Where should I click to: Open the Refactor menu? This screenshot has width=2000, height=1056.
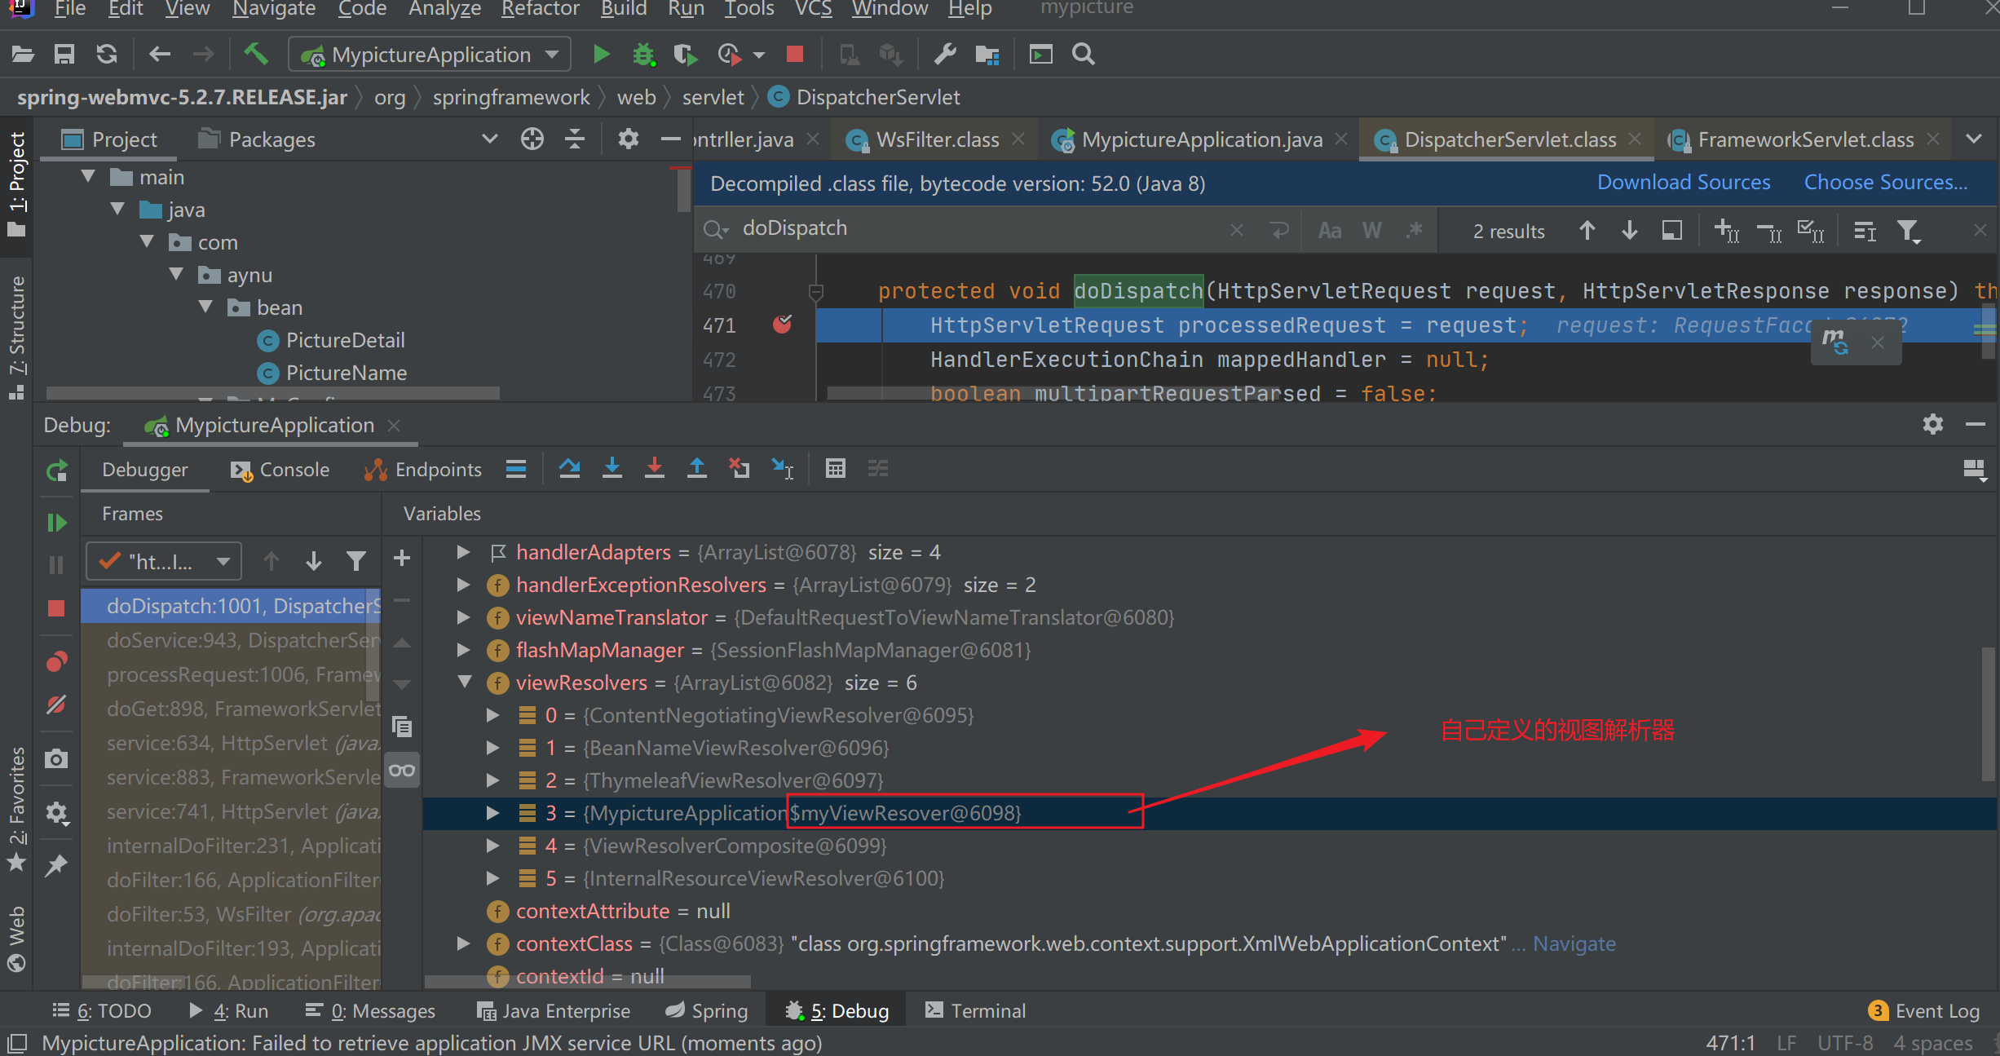pyautogui.click(x=540, y=9)
